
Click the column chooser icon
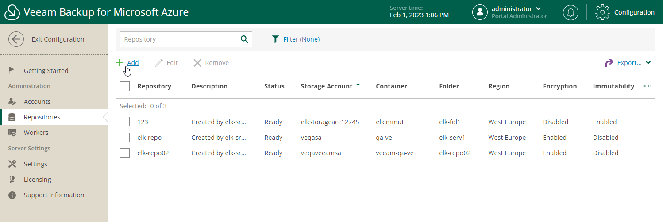pyautogui.click(x=647, y=86)
